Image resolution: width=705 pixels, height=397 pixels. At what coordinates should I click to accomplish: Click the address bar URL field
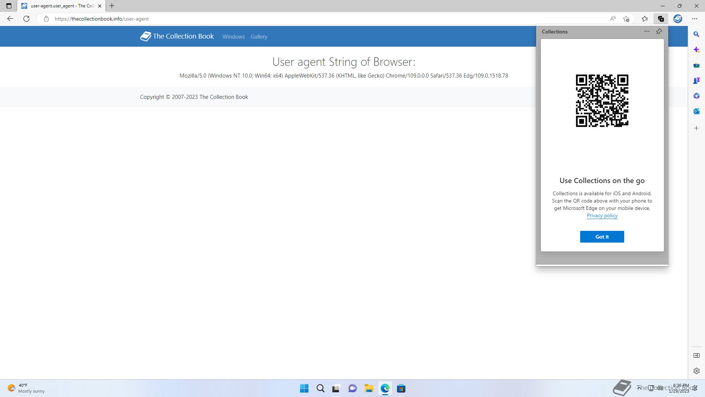pyautogui.click(x=257, y=19)
